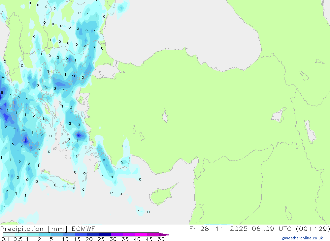Click the 30–35 mm purple legend swatch
This screenshot has width=330, height=241.
click(x=117, y=234)
